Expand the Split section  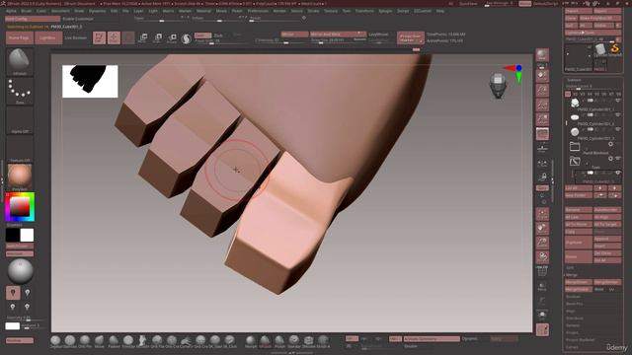[x=570, y=267]
